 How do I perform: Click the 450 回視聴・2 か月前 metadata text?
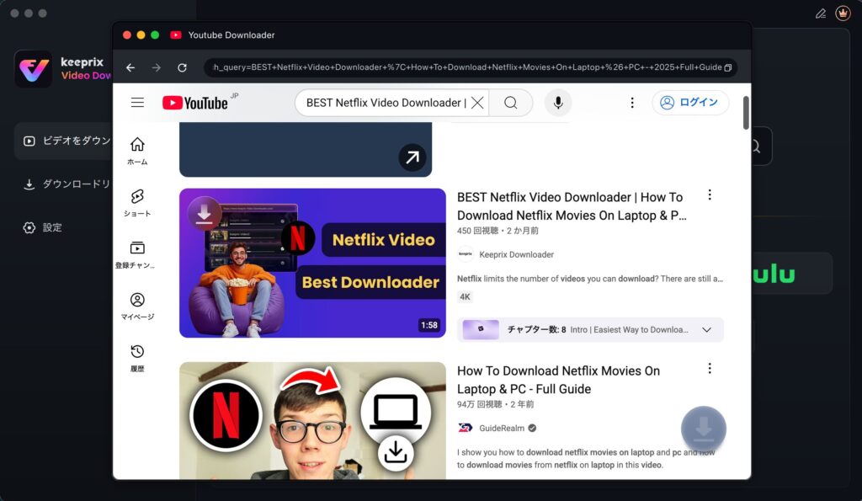(x=498, y=231)
